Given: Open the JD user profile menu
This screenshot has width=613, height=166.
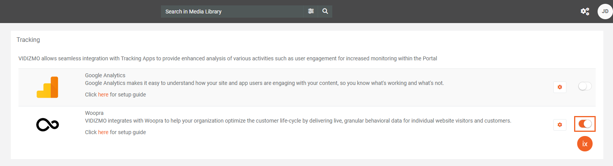Looking at the screenshot, I should (x=605, y=12).
